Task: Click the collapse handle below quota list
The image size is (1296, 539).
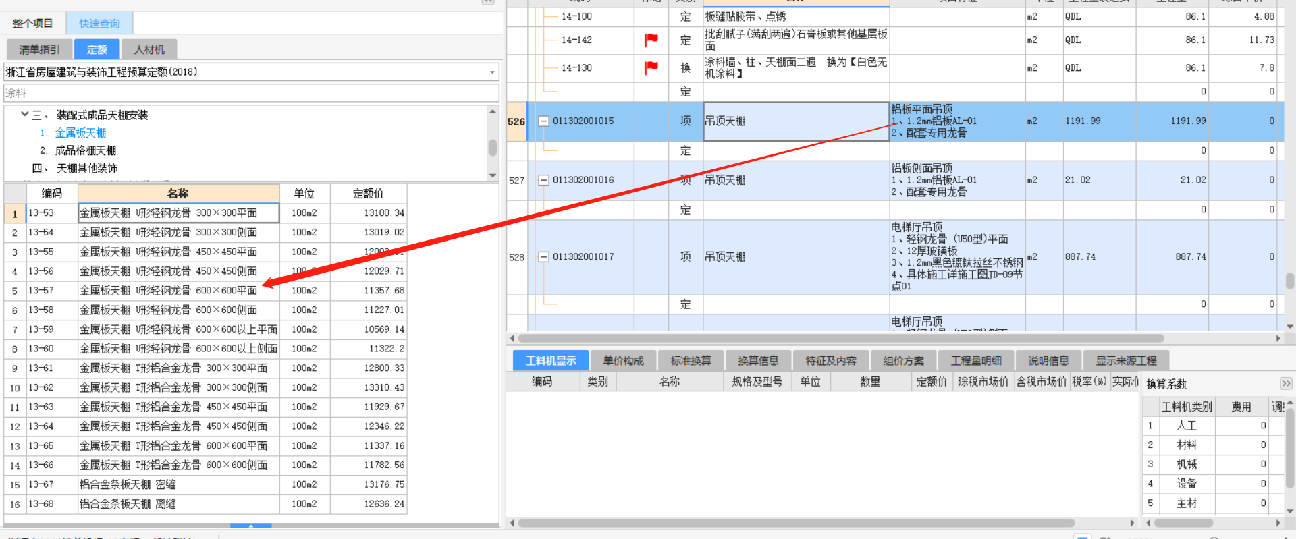Action: point(251,526)
